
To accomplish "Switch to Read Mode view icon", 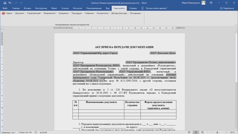I will [x=189, y=133].
